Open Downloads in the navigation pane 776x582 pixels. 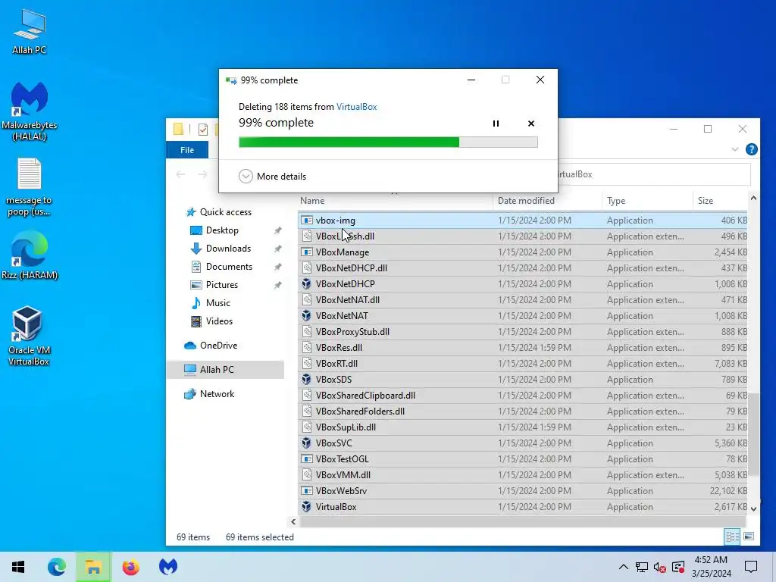click(x=221, y=249)
